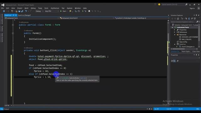Pin the Properties panel
This screenshot has width=201, height=113.
coord(196,55)
